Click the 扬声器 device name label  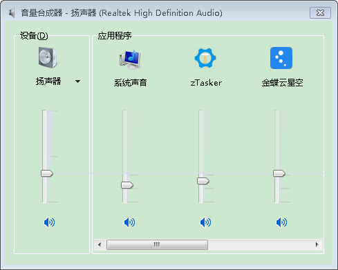(48, 81)
